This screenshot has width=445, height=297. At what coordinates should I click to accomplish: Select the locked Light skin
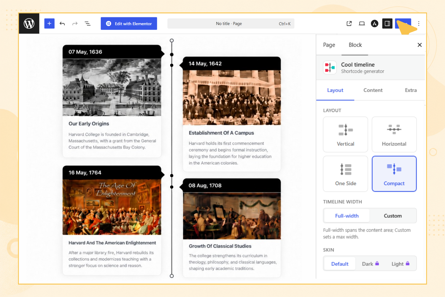(401, 264)
